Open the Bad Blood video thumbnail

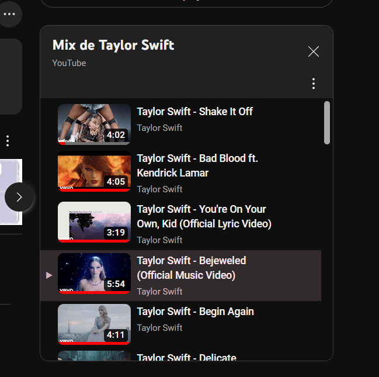[94, 171]
